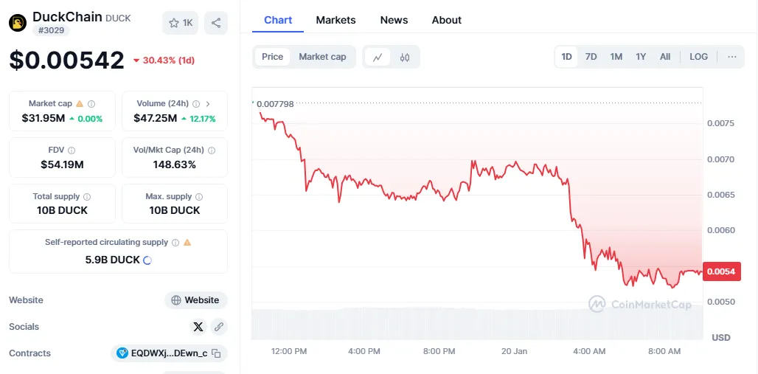Click the DuckChain duck logo
Image resolution: width=758 pixels, height=374 pixels.
point(18,23)
